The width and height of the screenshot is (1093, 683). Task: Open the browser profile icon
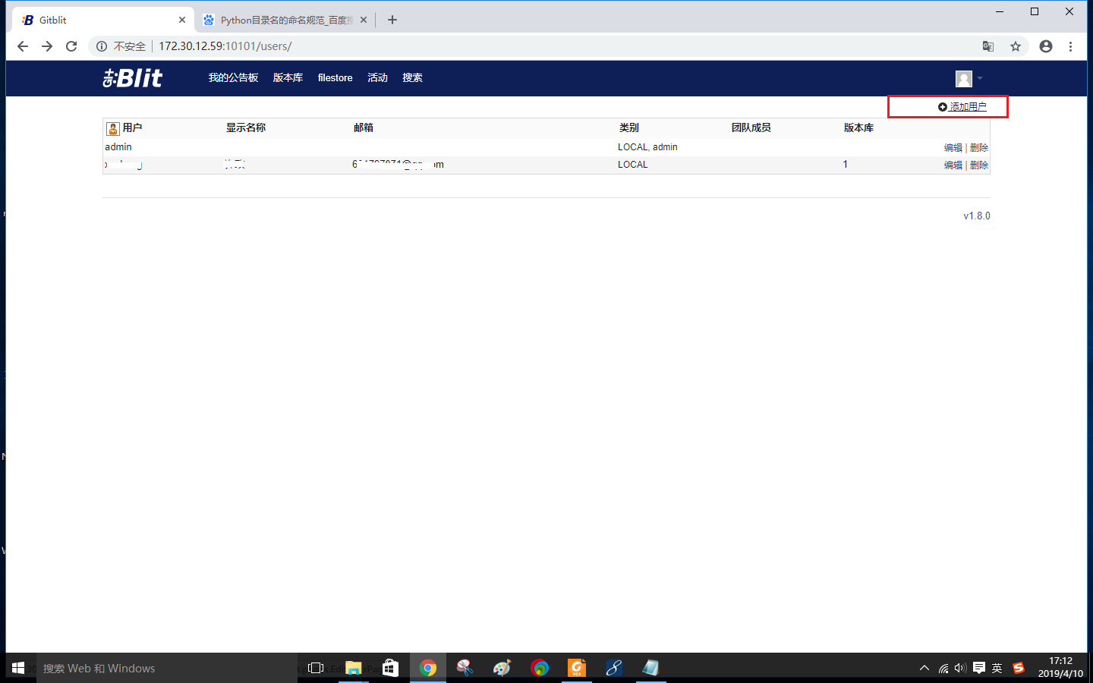[x=1045, y=46]
